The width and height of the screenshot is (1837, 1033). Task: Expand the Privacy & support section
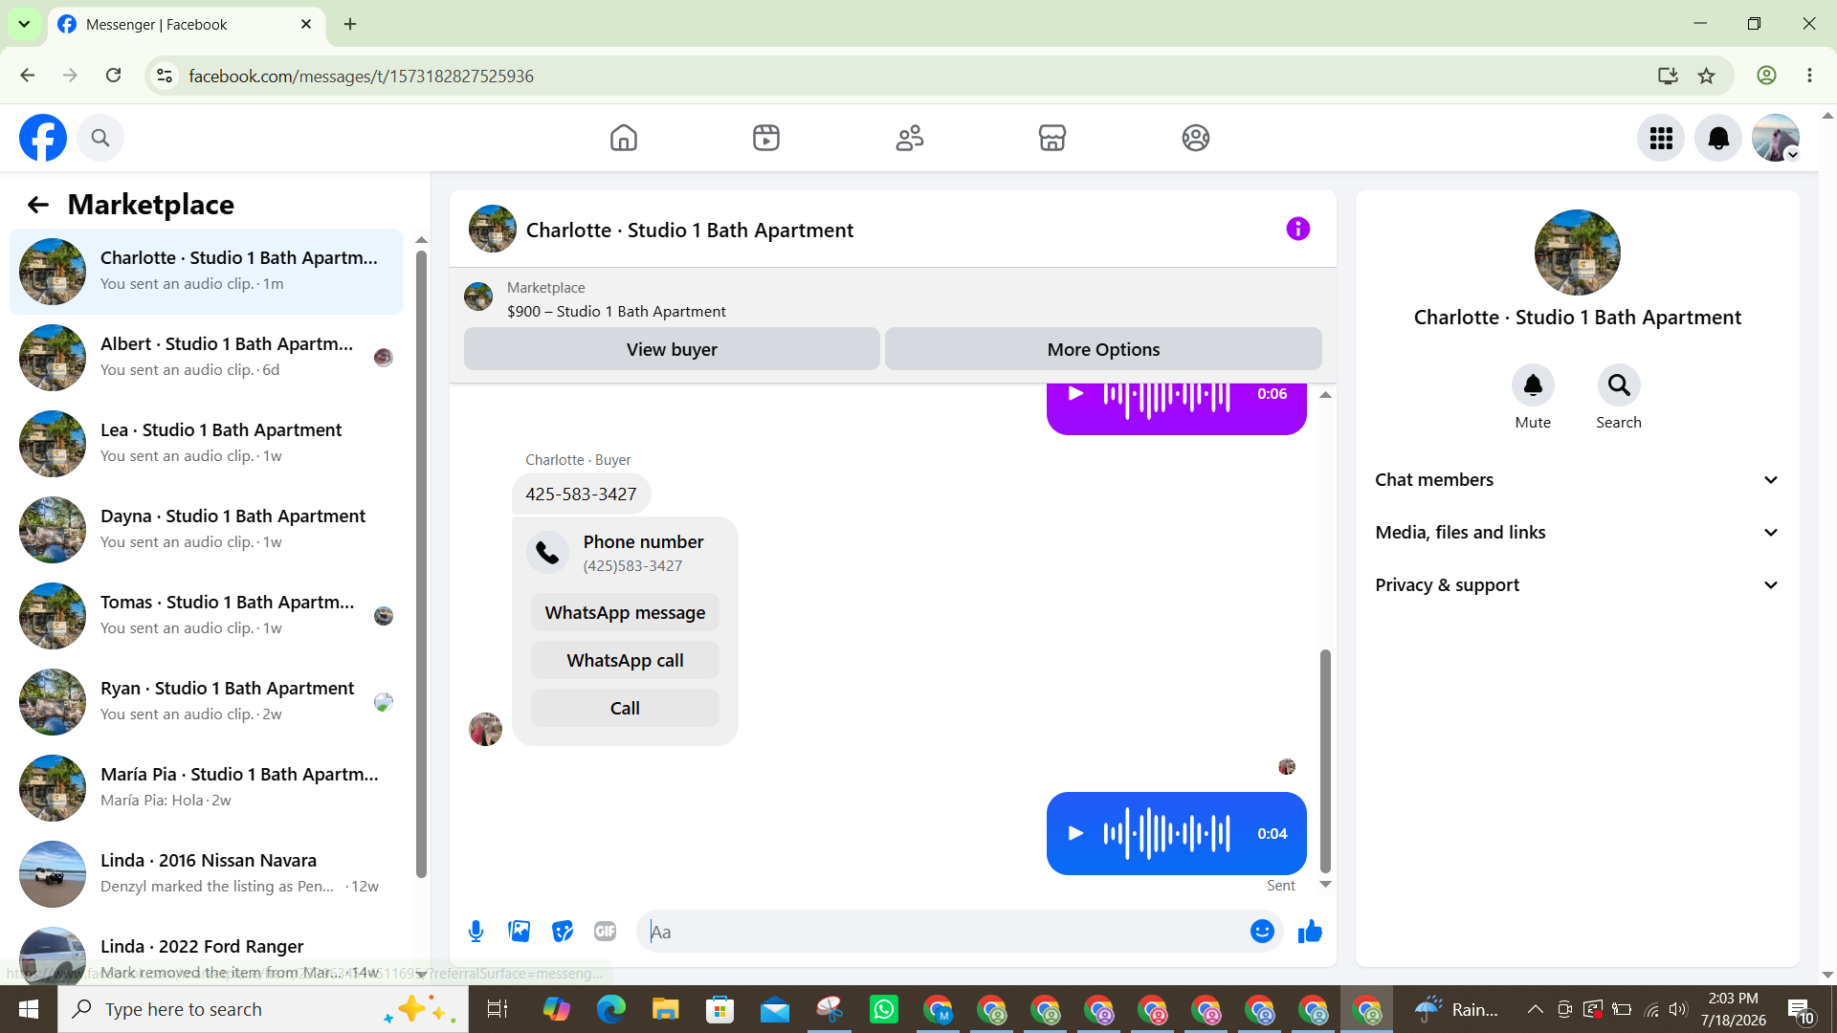pyautogui.click(x=1578, y=585)
